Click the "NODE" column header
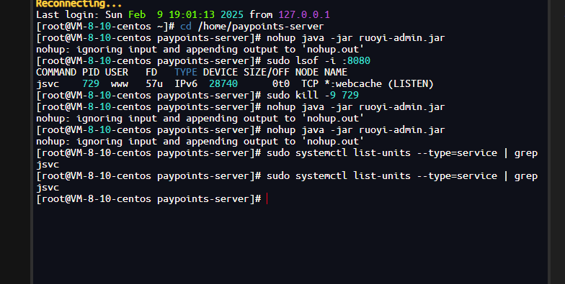 [x=307, y=72]
